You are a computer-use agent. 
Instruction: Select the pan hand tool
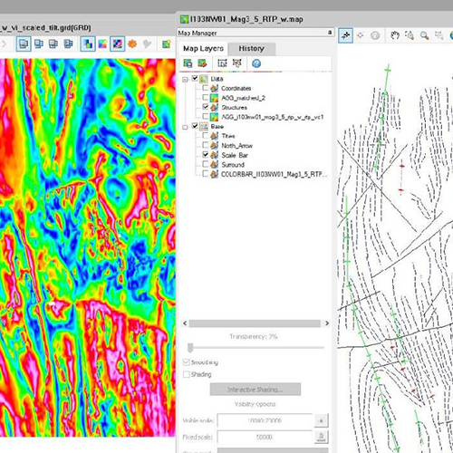[x=394, y=35]
